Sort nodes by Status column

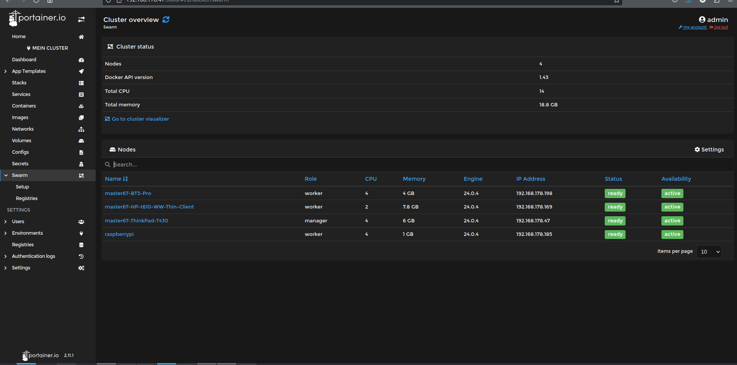pyautogui.click(x=613, y=179)
